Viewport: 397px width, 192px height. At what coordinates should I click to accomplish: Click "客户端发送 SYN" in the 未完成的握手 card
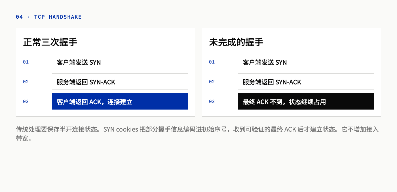pos(306,62)
